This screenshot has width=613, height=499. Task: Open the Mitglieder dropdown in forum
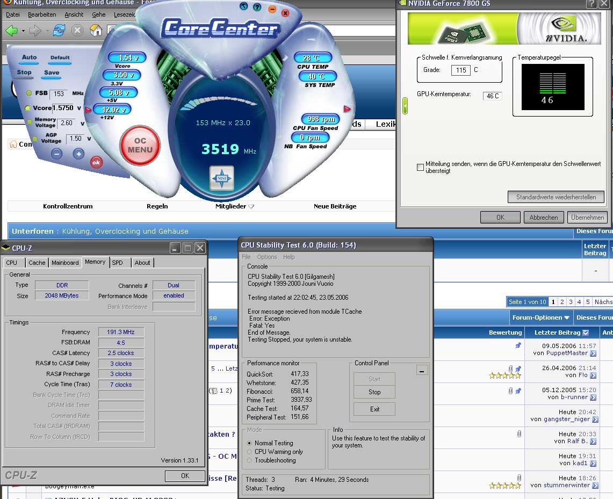point(235,206)
